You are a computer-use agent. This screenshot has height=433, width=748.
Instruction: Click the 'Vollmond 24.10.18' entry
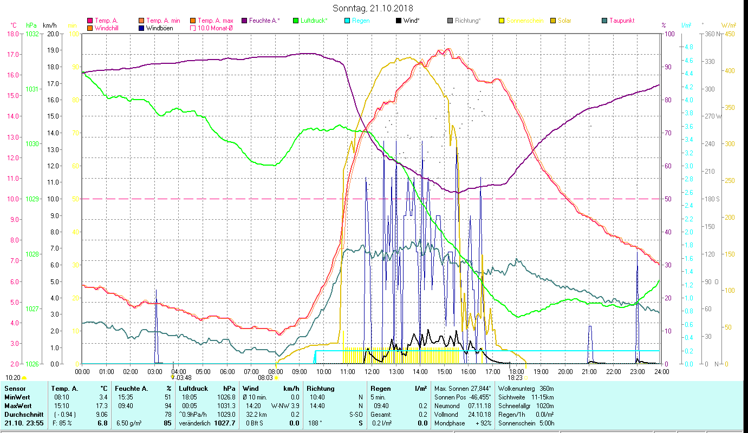(463, 415)
